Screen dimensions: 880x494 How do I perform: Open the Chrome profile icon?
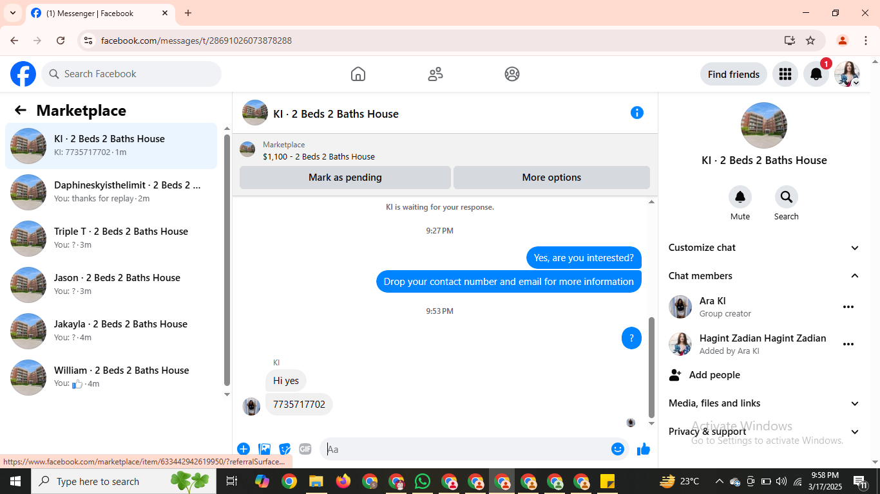(842, 41)
